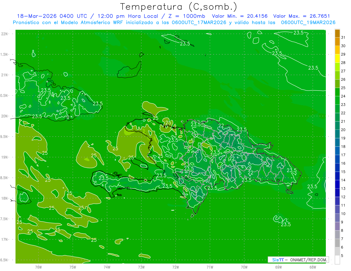Click the '75W' longitude label
This screenshot has width=351, height=271.
pyautogui.click(x=73, y=267)
